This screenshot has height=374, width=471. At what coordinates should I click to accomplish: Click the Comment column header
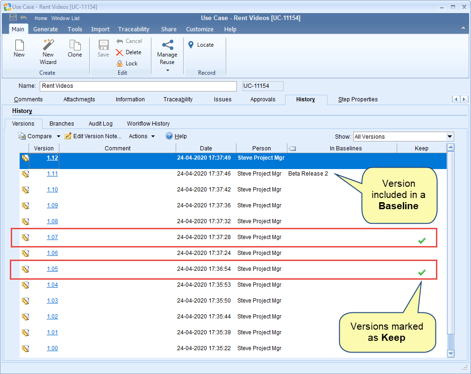click(117, 148)
